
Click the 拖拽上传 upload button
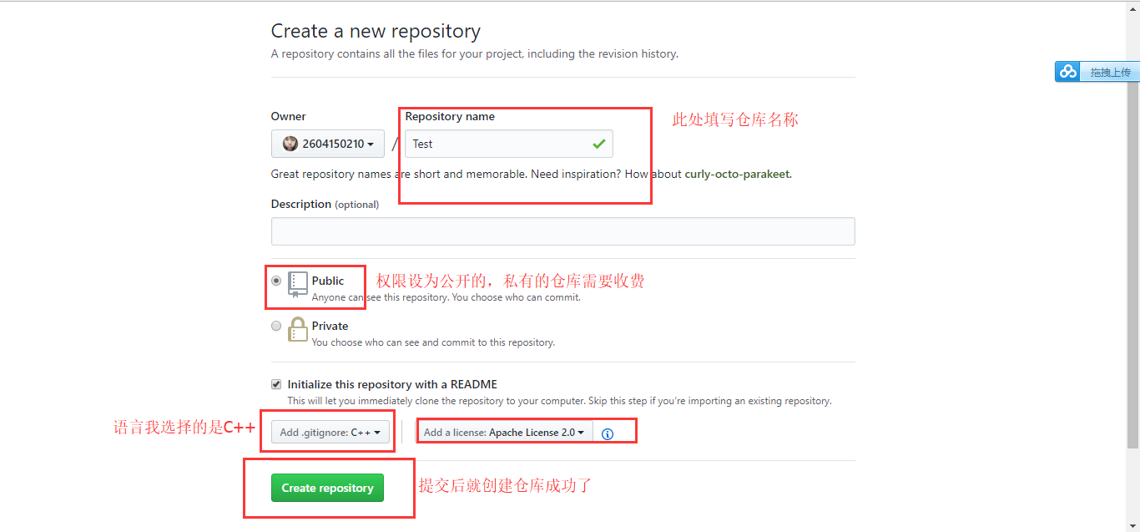(x=1097, y=72)
